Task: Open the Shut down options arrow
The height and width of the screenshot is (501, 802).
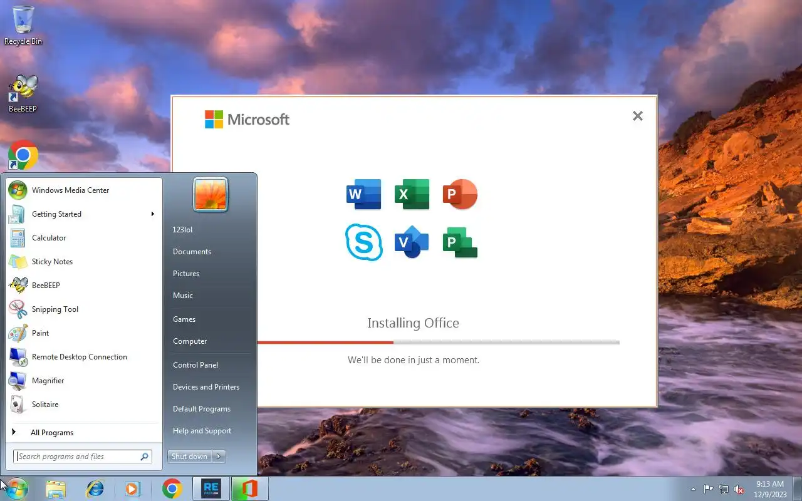Action: pos(219,457)
